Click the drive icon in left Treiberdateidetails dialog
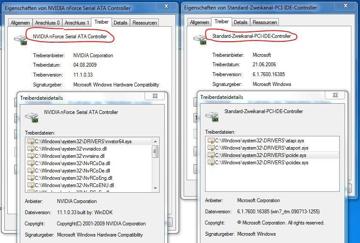360x243 pixels. pos(32,117)
